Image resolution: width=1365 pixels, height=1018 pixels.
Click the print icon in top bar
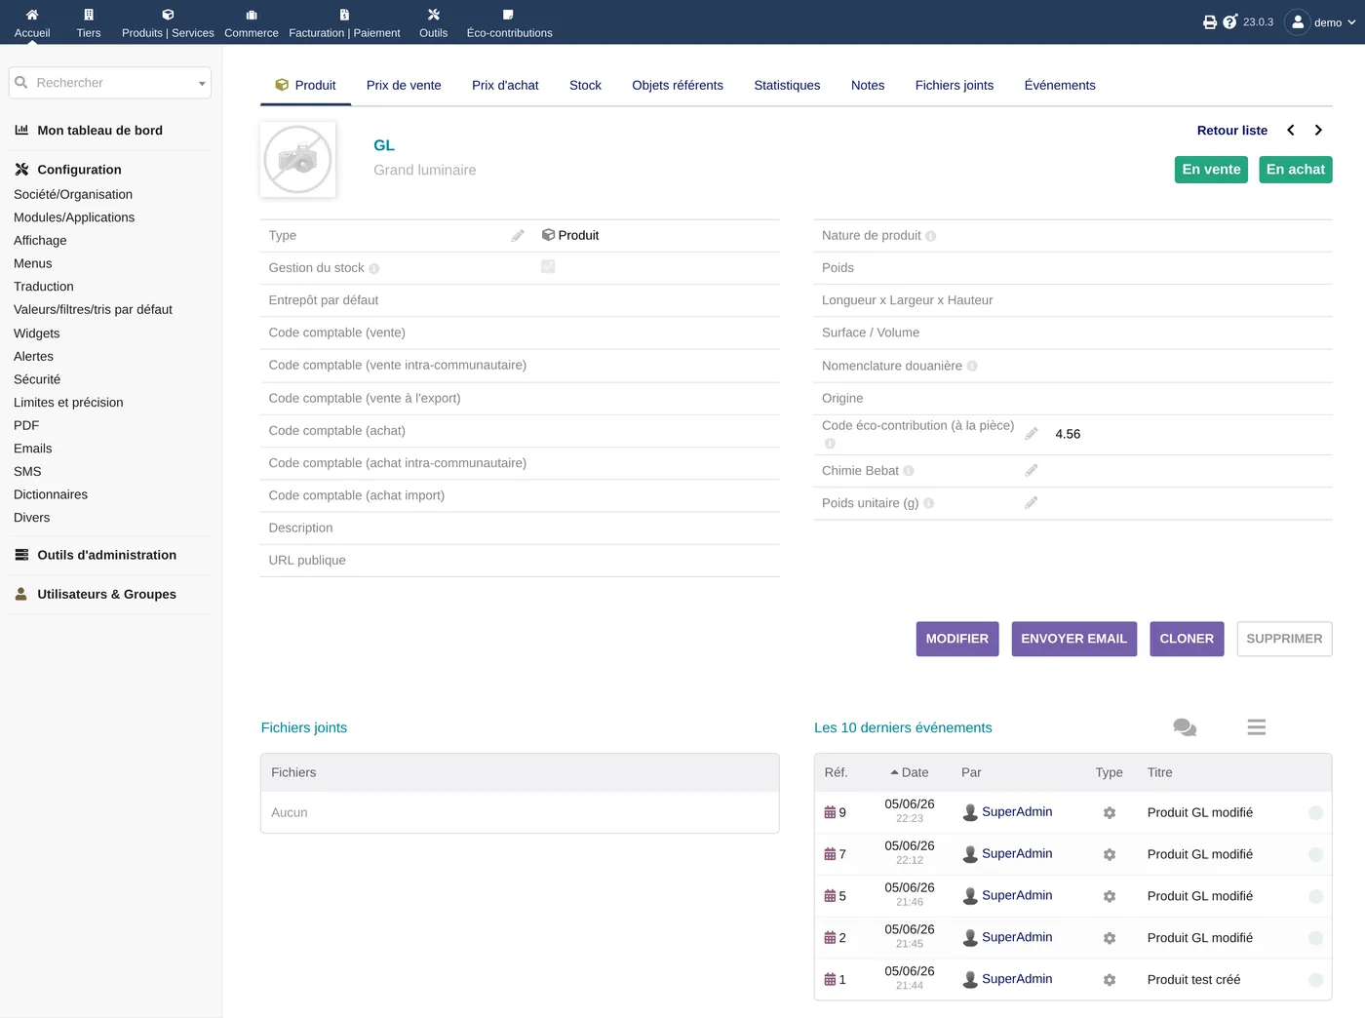(1209, 22)
